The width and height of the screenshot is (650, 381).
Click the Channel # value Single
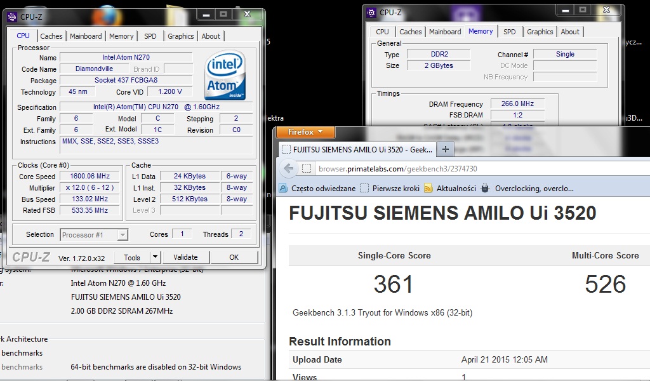click(x=565, y=54)
